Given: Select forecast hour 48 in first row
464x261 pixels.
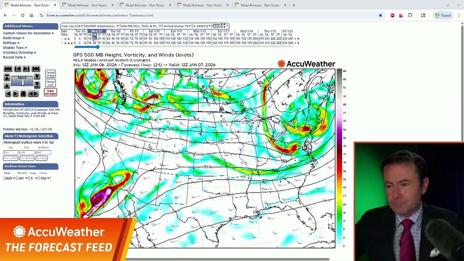Looking at the screenshot, I should coord(113,39).
